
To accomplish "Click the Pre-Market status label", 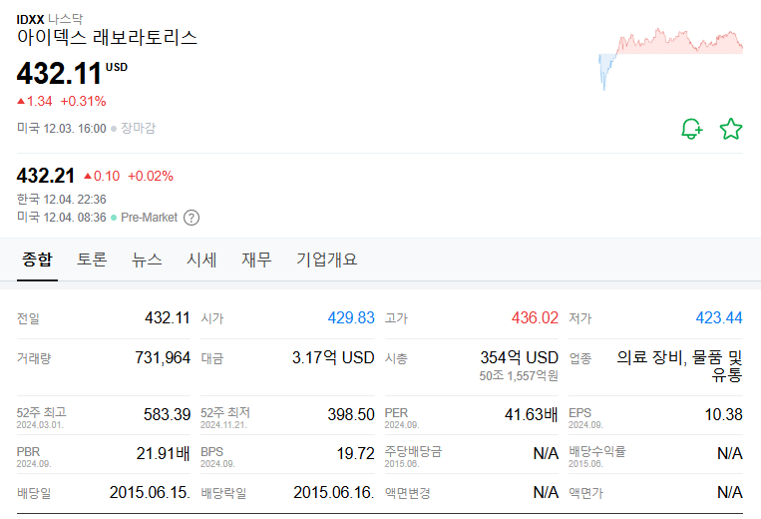I will tap(149, 218).
